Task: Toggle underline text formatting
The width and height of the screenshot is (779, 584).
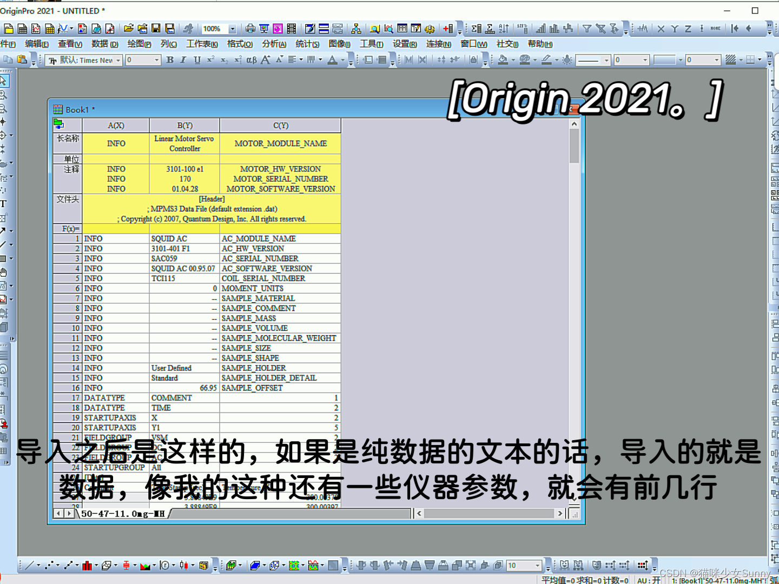Action: point(197,60)
